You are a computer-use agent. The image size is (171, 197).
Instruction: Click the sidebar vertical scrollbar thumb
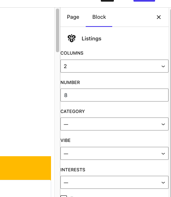pos(58,30)
